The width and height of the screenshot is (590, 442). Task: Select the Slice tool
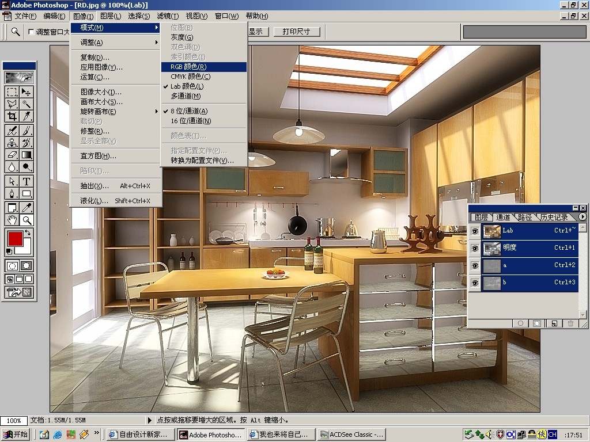(x=27, y=116)
